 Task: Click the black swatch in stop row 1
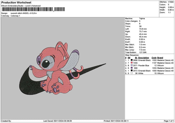tap(132, 60)
